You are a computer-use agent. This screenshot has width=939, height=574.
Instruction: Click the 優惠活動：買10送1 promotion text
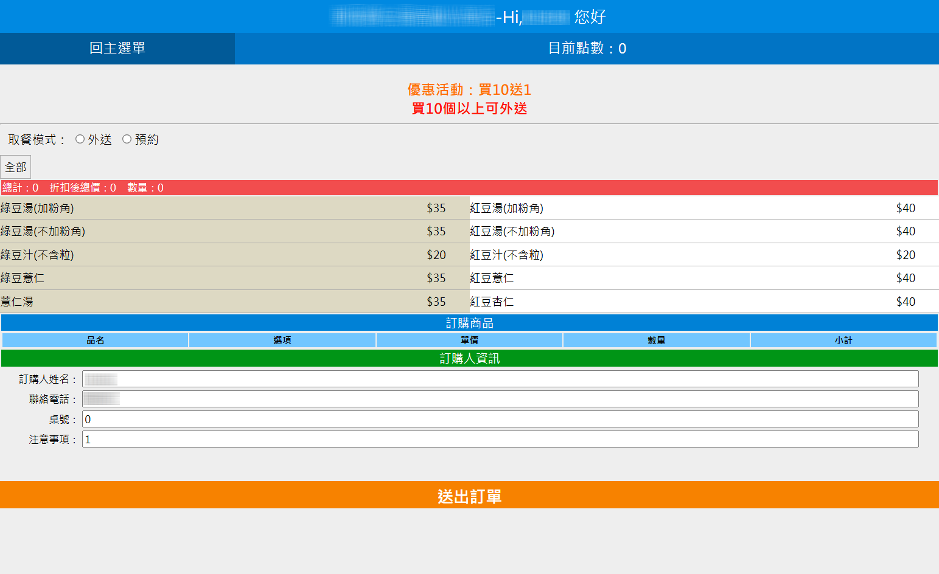pyautogui.click(x=469, y=90)
